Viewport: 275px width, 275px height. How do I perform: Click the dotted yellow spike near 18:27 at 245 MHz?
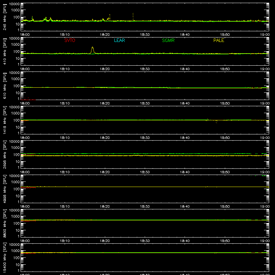tap(133, 16)
